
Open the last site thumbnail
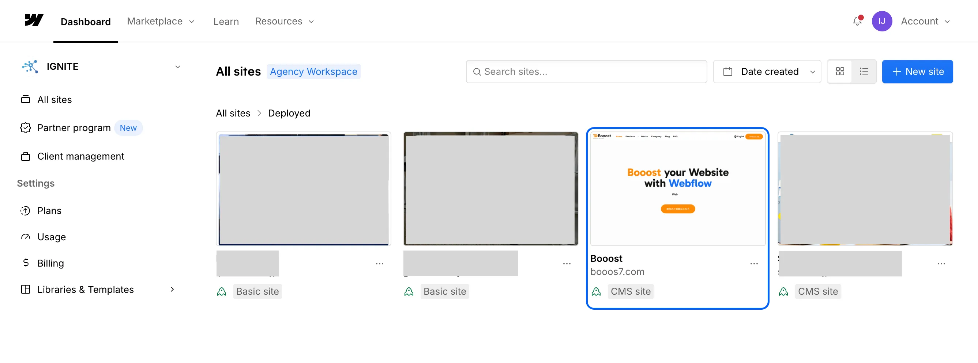coord(865,188)
